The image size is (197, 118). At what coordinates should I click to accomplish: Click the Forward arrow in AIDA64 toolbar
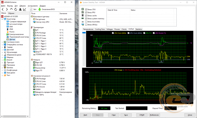pos(7,9)
